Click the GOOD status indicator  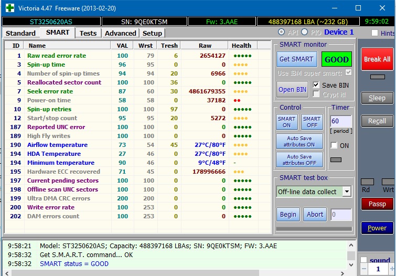(x=336, y=59)
